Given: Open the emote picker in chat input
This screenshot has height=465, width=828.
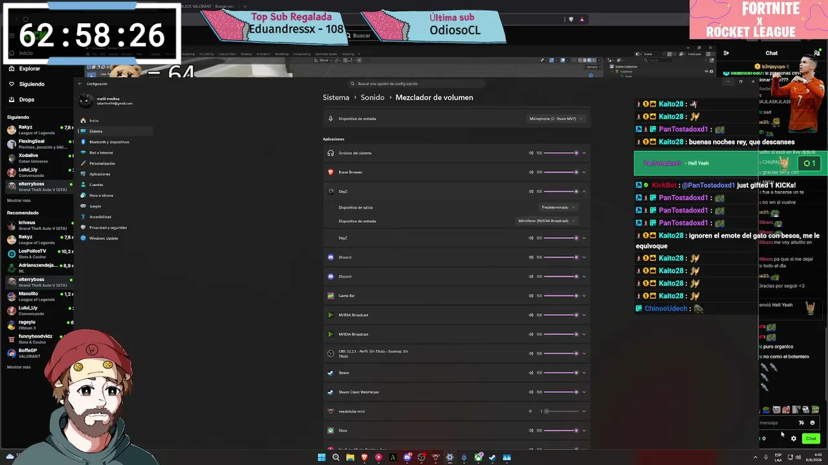Looking at the screenshot, I should [812, 423].
